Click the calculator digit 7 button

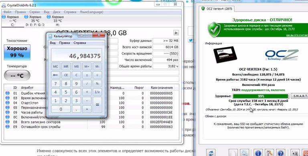(55, 83)
